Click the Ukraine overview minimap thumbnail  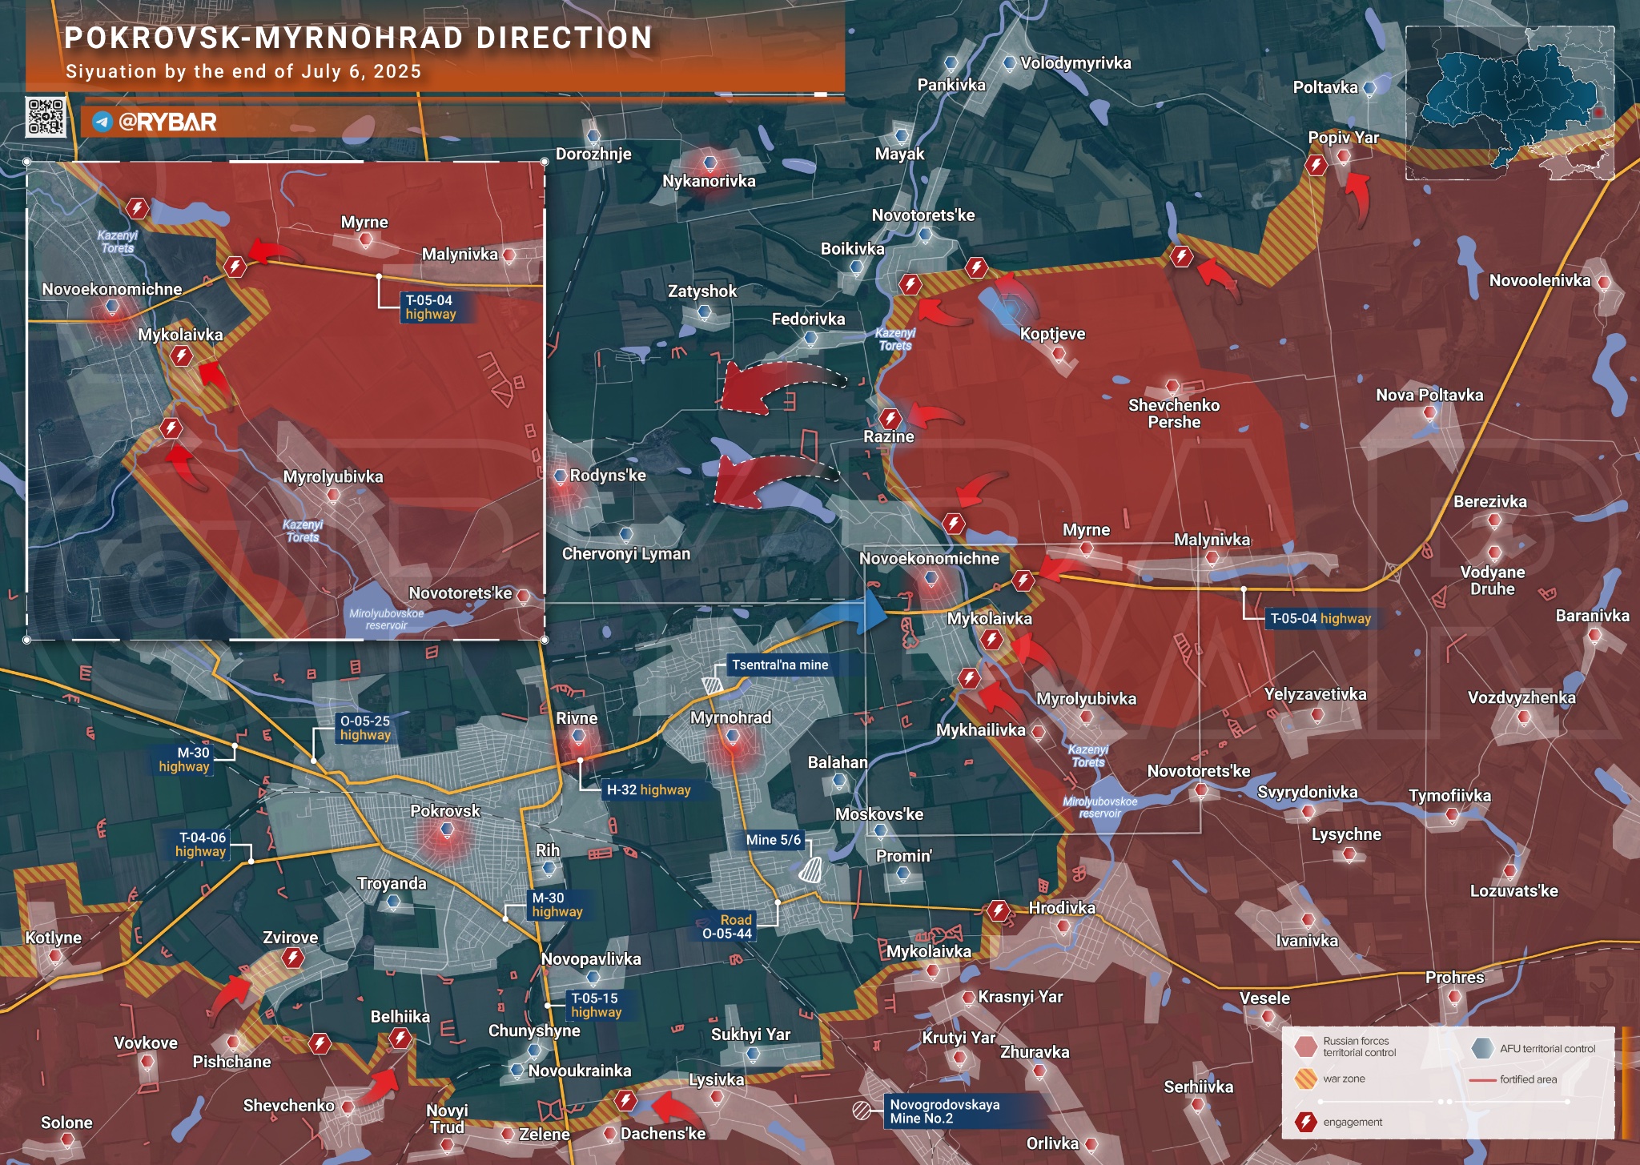[x=1509, y=102]
